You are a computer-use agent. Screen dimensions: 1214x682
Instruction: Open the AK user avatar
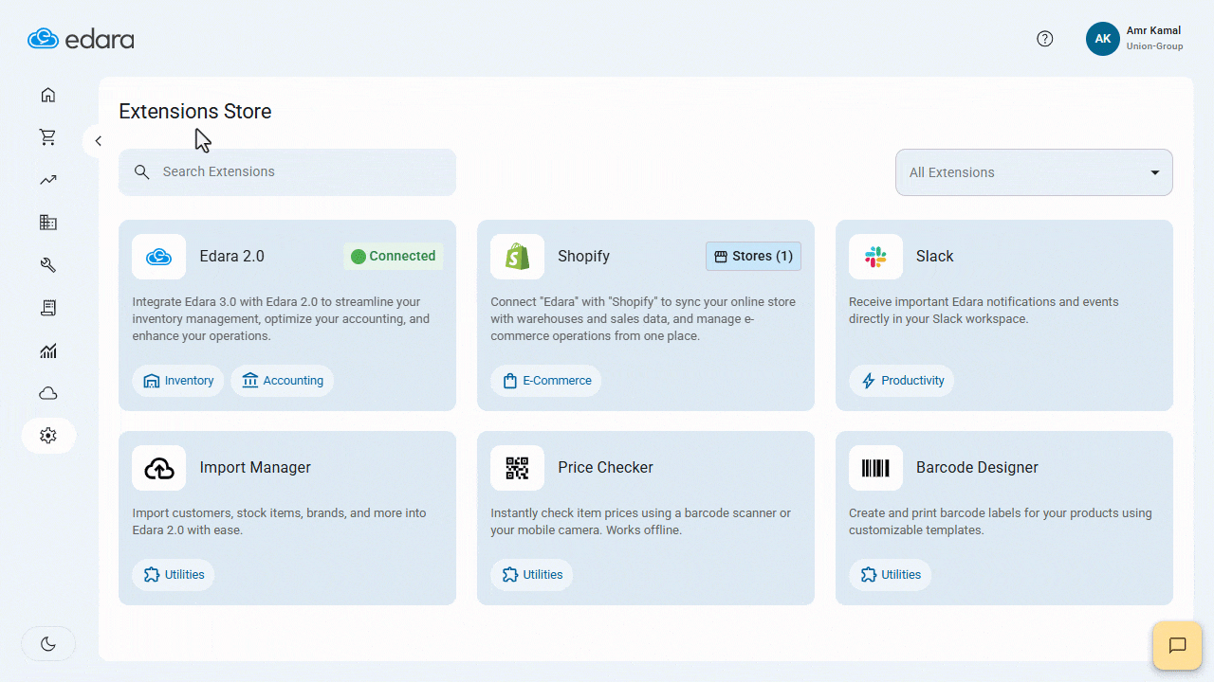(1103, 39)
